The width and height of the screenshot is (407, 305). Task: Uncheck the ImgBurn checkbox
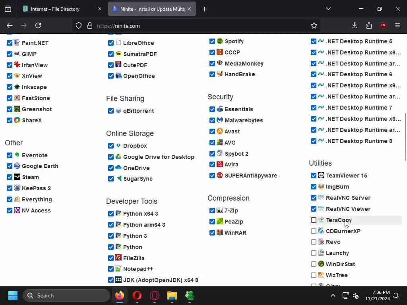[314, 187]
